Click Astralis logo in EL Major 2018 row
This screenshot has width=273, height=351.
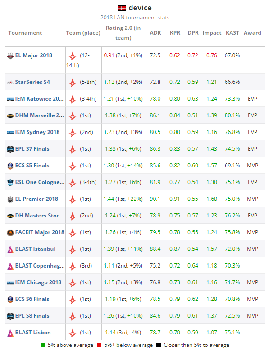[73, 56]
